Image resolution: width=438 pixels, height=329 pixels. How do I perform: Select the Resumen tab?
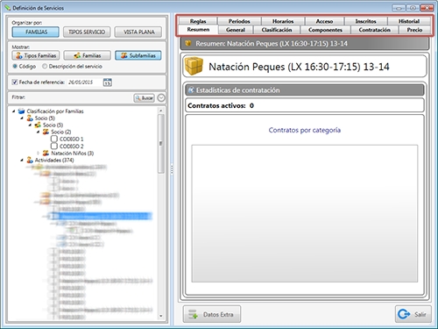click(x=198, y=30)
